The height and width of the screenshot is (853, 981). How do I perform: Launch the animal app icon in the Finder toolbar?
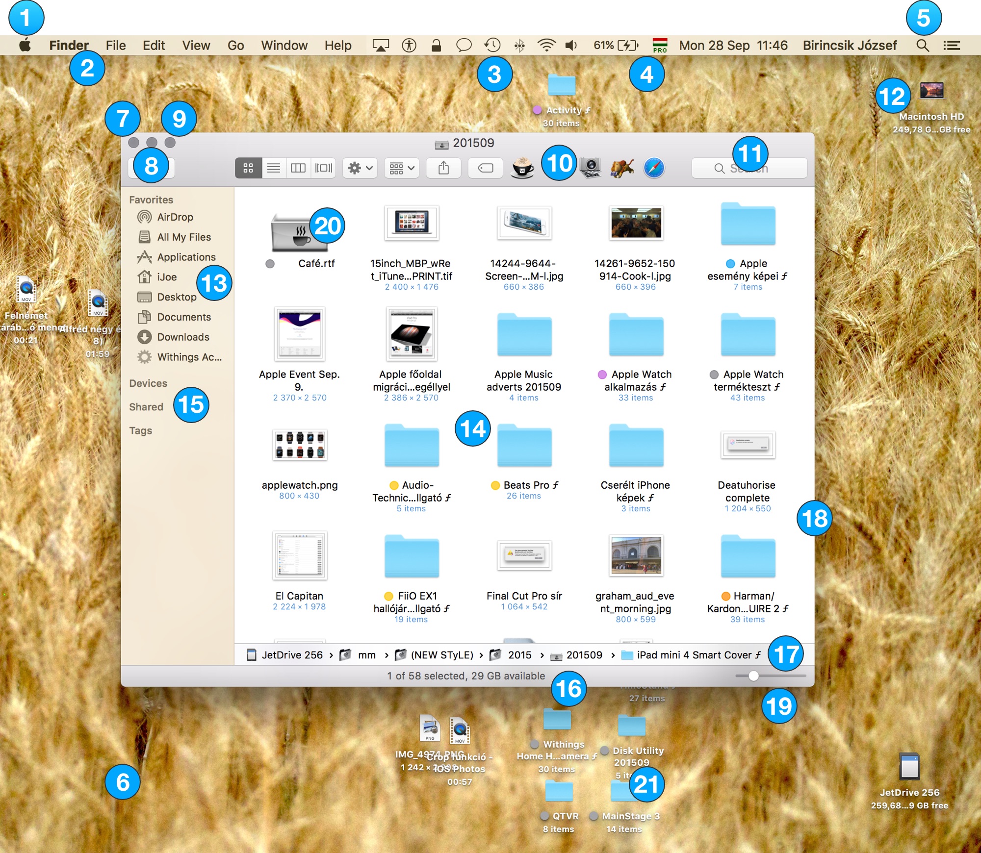click(x=622, y=168)
